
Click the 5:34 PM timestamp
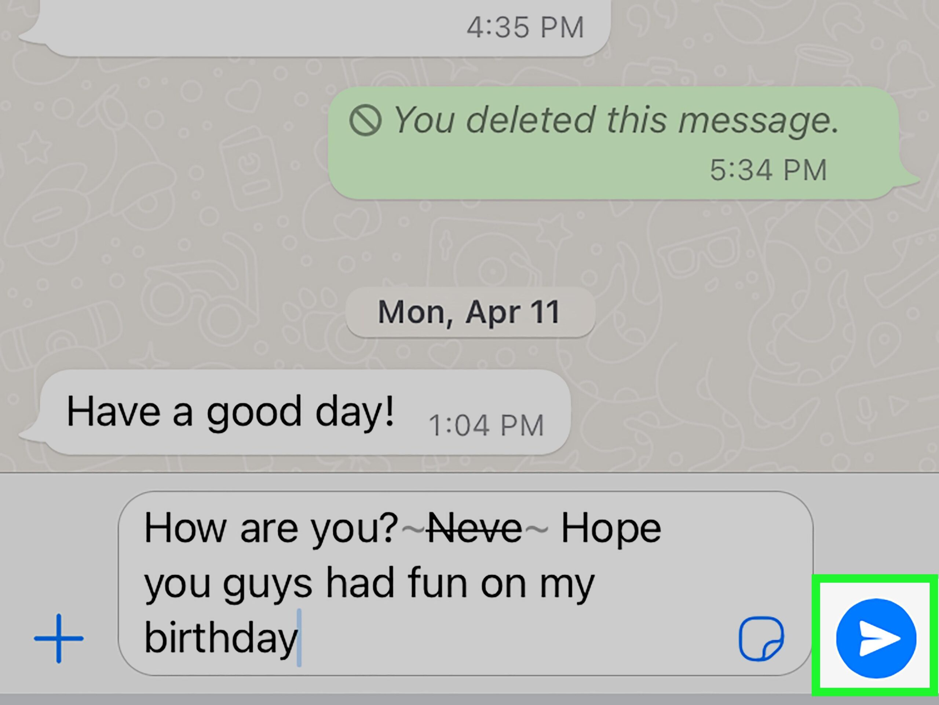(768, 170)
